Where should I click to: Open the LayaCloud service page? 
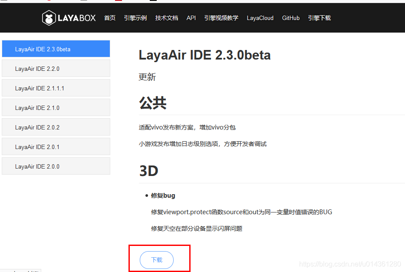(260, 18)
